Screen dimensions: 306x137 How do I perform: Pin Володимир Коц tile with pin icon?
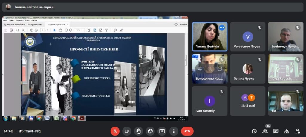tap(200, 69)
